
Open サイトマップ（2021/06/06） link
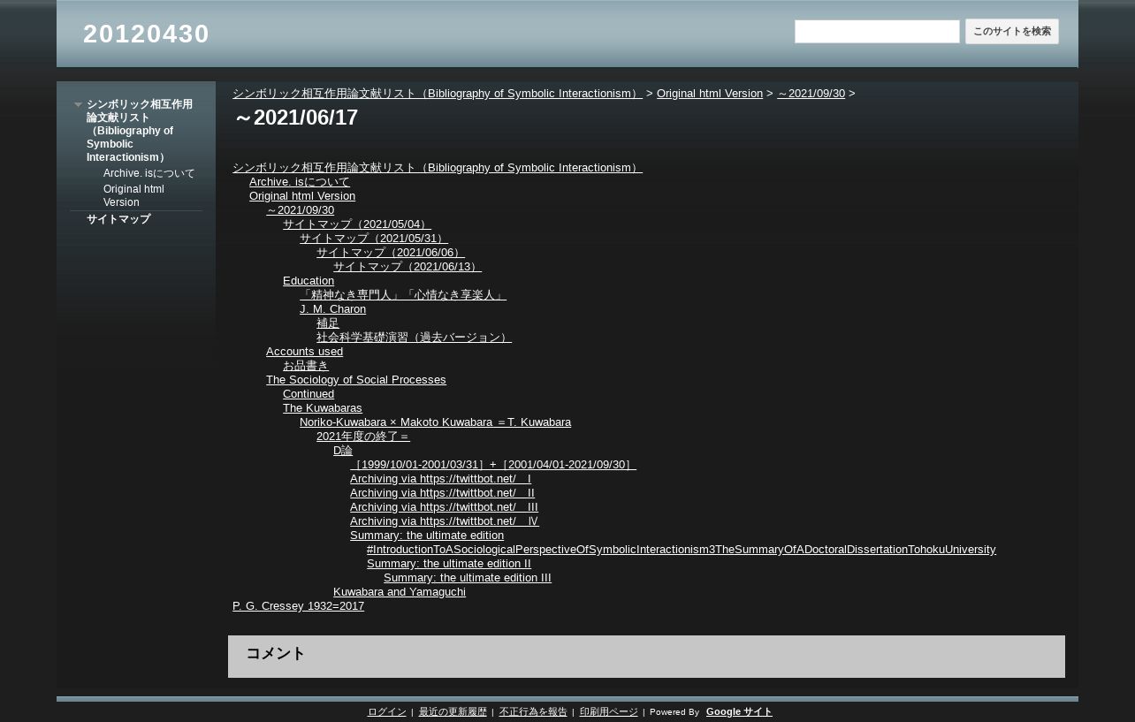coord(391,253)
